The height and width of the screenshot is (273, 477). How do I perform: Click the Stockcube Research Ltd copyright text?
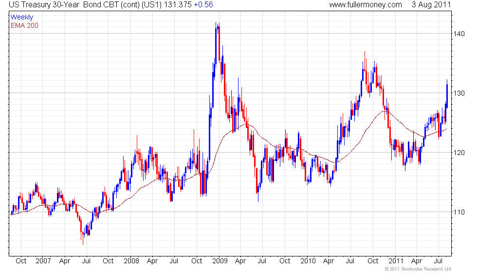tap(417, 269)
